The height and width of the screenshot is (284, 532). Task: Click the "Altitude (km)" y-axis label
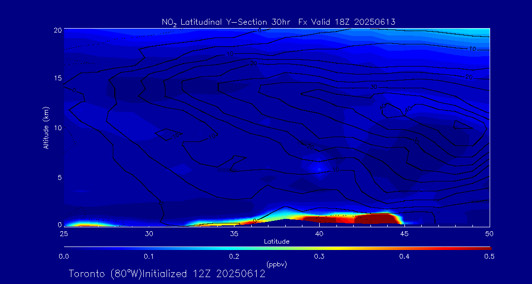(46, 127)
